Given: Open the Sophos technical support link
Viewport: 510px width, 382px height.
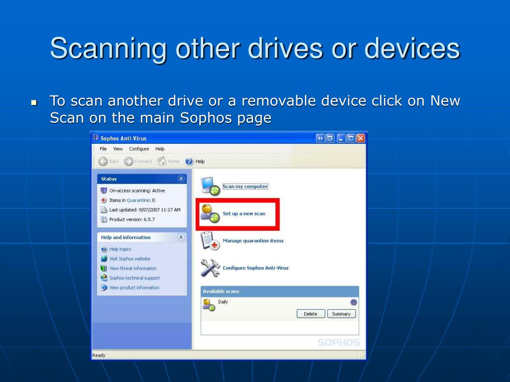Looking at the screenshot, I should coord(134,278).
